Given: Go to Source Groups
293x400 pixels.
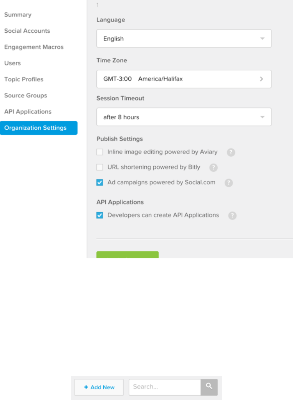Looking at the screenshot, I should pos(25,95).
